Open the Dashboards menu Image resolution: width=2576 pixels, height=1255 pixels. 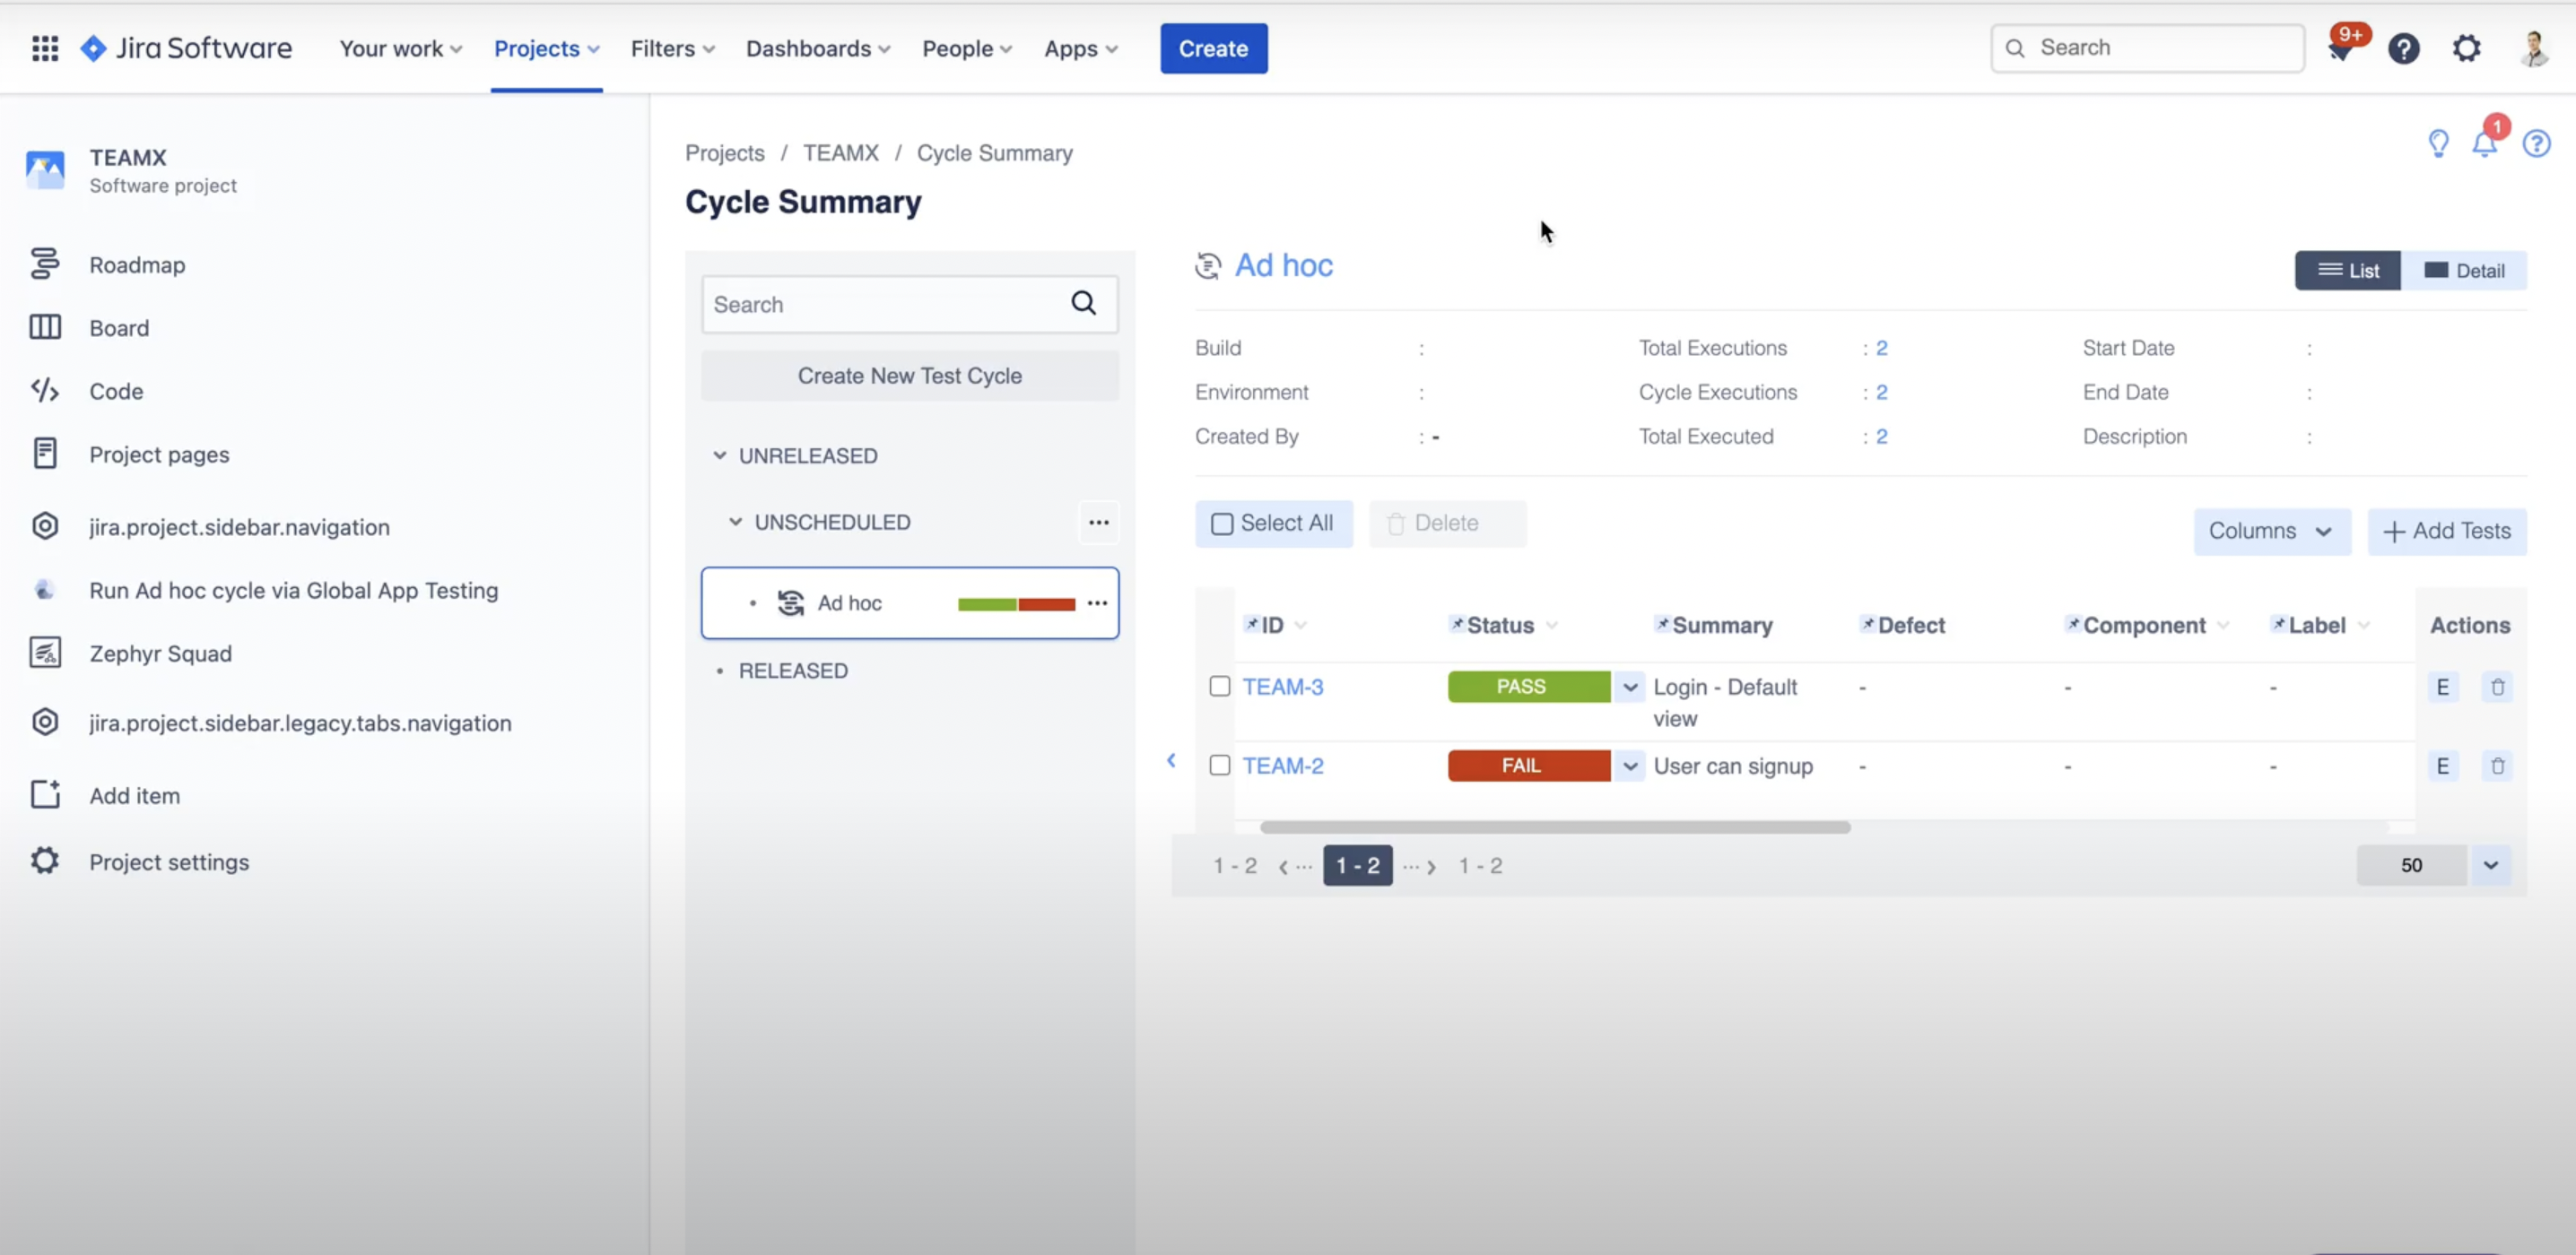(x=817, y=48)
